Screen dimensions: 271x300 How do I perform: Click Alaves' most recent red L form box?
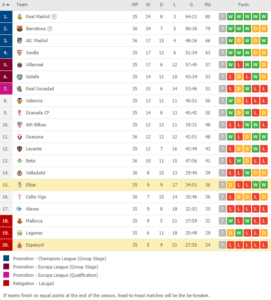point(231,209)
